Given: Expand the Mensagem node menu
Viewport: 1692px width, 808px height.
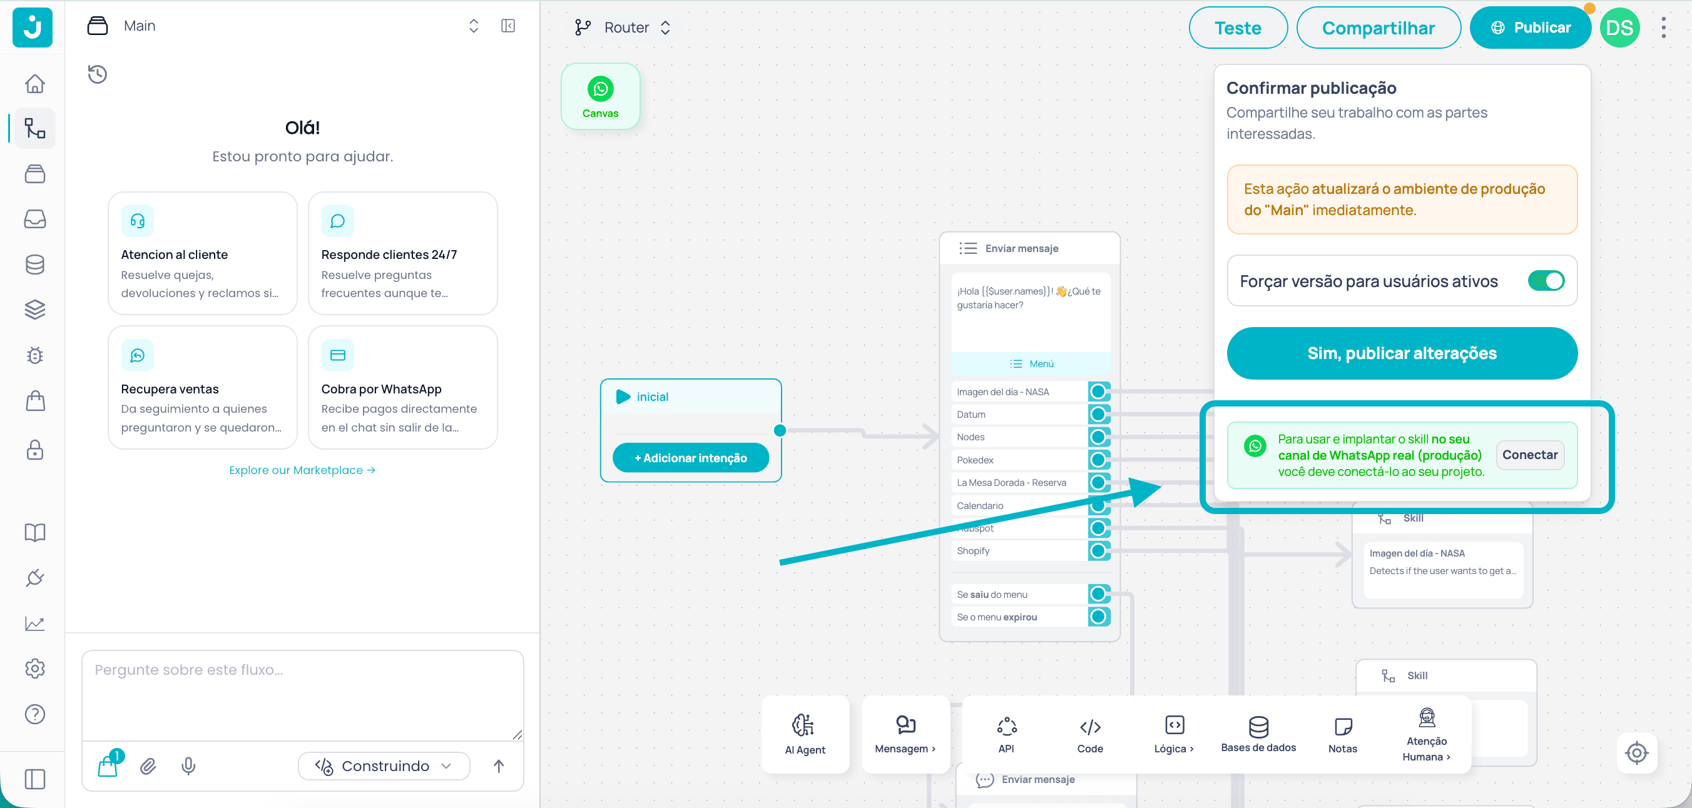Looking at the screenshot, I should click(x=905, y=734).
